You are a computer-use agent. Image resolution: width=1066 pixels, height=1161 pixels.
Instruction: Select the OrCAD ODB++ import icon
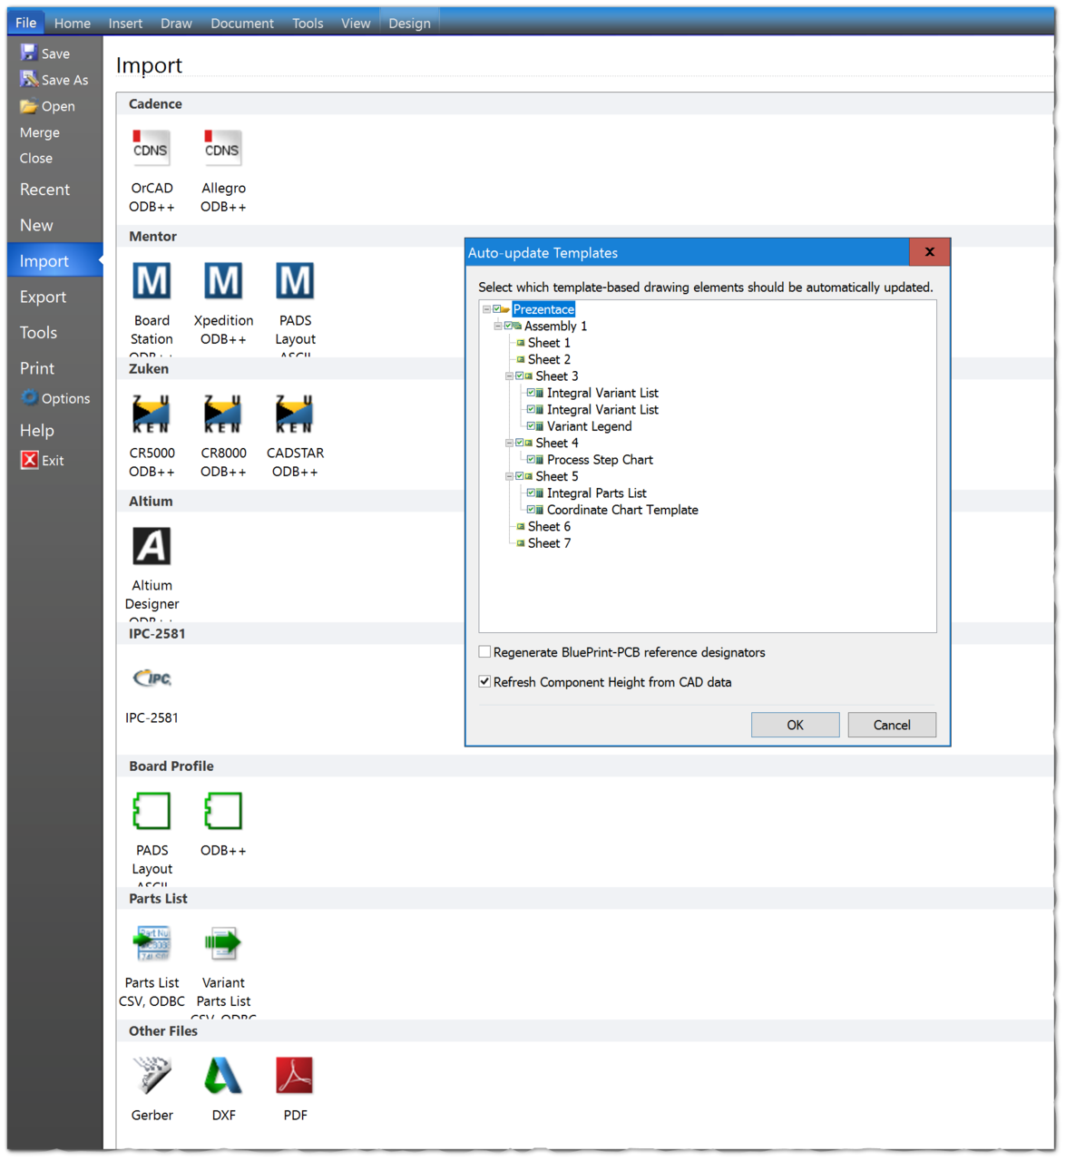[x=152, y=151]
